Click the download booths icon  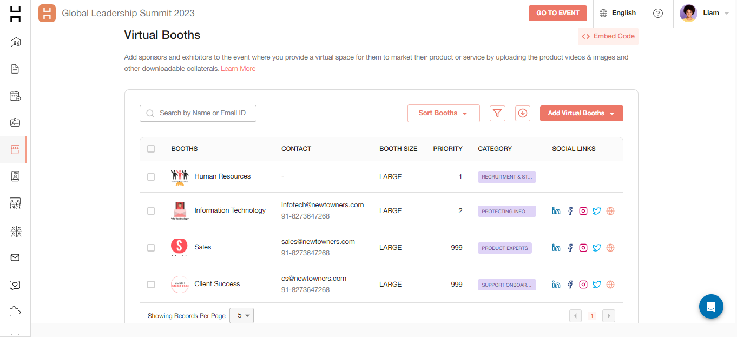tap(522, 113)
